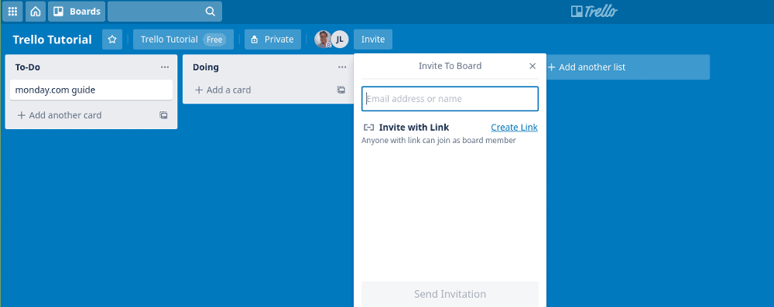774x307 pixels.
Task: Change Private visibility setting
Action: (x=272, y=39)
